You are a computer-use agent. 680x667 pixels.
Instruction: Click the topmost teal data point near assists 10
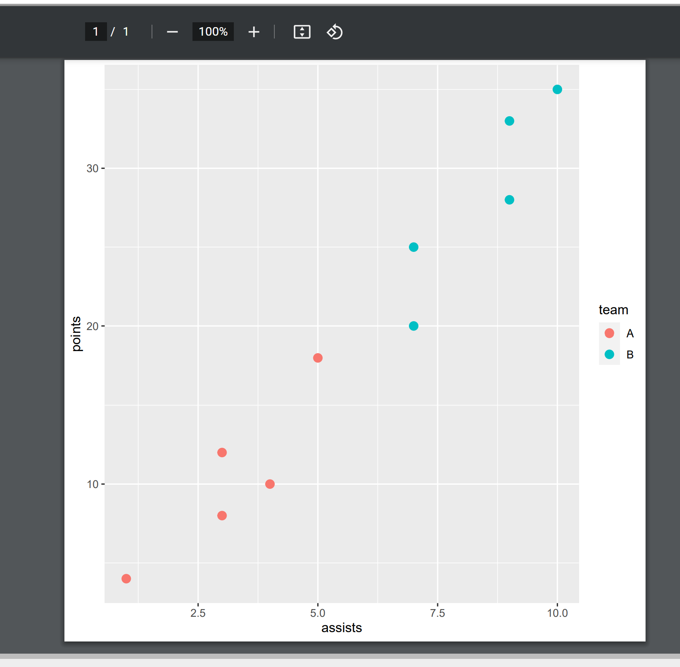pos(557,89)
